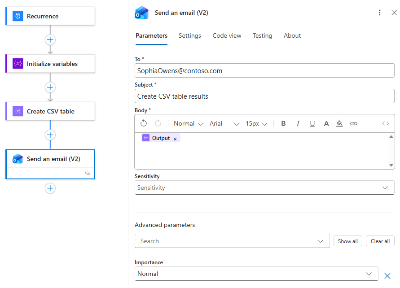400x288 pixels.
Task: Click the connection link icon on email node
Action: pos(88,173)
